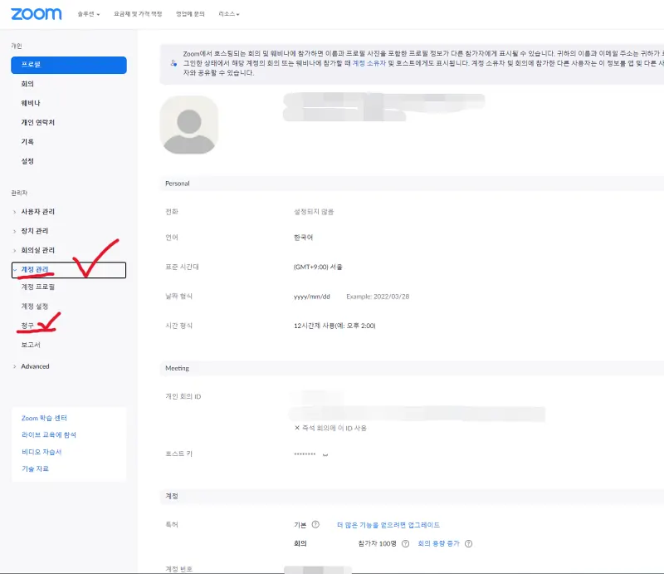Click the 참가자 100명 text
Viewport: 664px width, 574px height.
coord(378,543)
